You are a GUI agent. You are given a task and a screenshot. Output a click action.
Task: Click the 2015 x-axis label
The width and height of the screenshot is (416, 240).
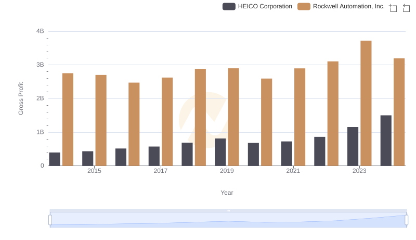click(x=94, y=171)
